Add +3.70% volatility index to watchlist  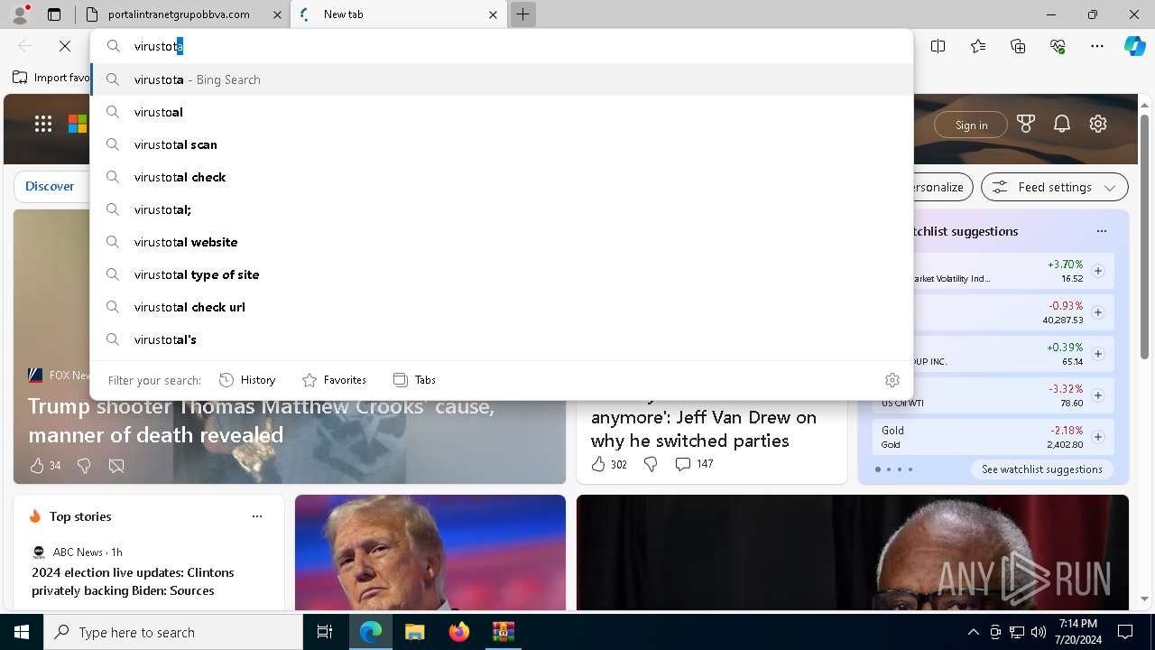point(1097,271)
